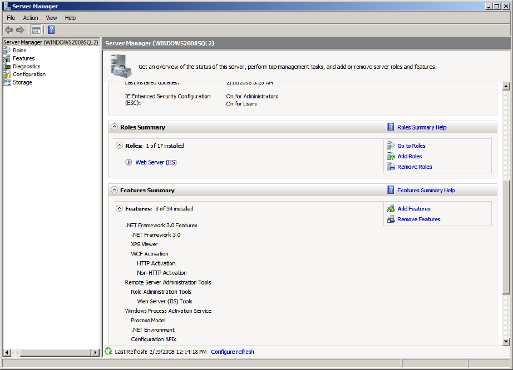Open the Roles Summary Help link
This screenshot has height=370, width=513.
coord(422,127)
